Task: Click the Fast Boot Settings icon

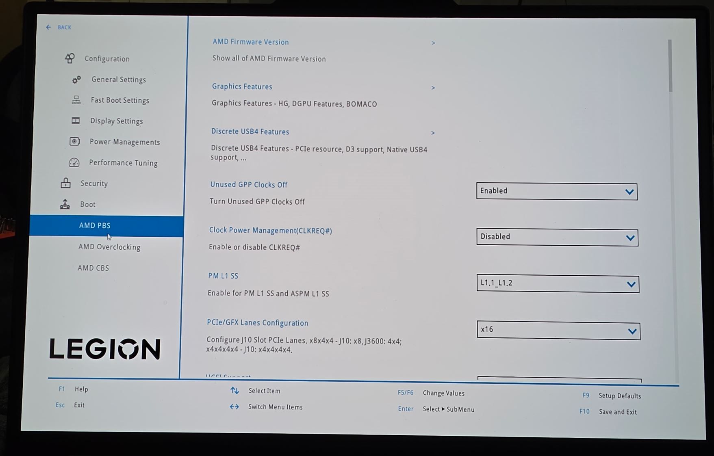Action: pyautogui.click(x=76, y=100)
